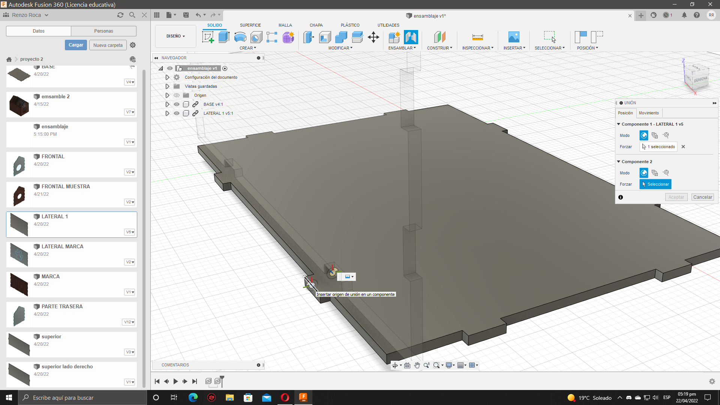Click the Cancelar button

click(x=702, y=197)
